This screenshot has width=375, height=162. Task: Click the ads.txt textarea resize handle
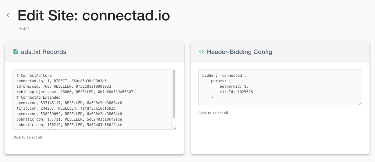174,128
